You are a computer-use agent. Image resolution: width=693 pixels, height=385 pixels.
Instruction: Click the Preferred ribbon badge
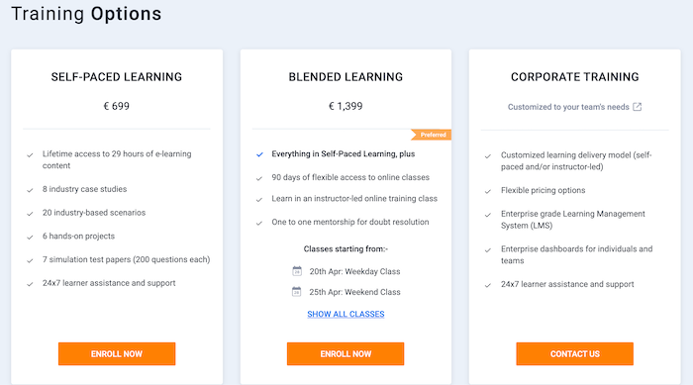[x=431, y=135]
